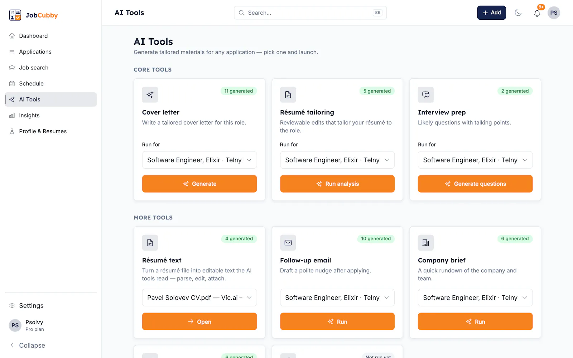Expand Cover letter Run for dropdown
The height and width of the screenshot is (358, 573).
tap(199, 160)
